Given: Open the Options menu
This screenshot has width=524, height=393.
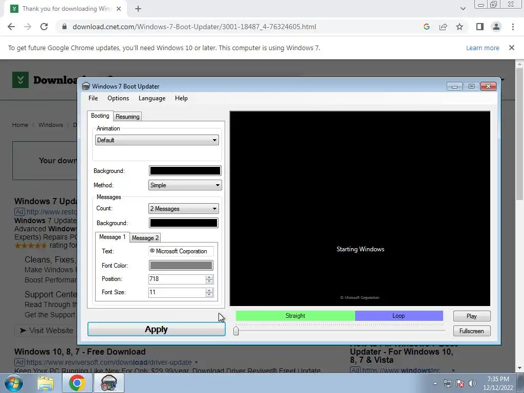Looking at the screenshot, I should pos(118,98).
